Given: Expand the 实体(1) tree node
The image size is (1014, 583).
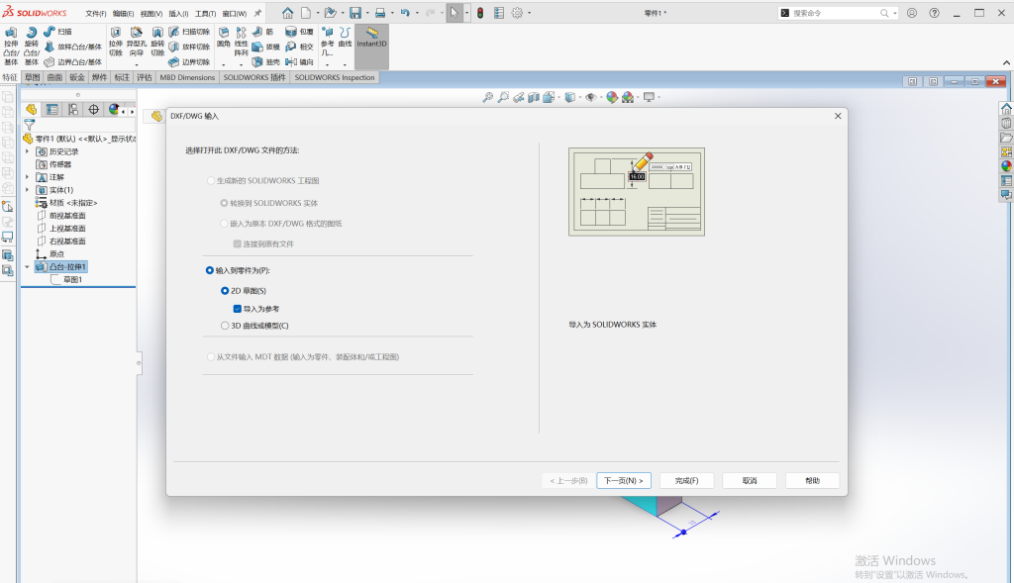Looking at the screenshot, I should tap(27, 190).
